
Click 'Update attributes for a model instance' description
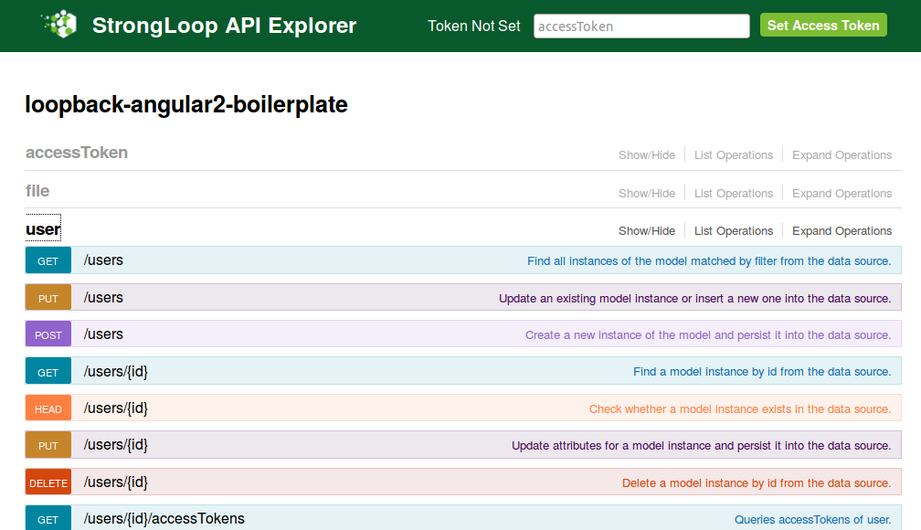click(702, 445)
